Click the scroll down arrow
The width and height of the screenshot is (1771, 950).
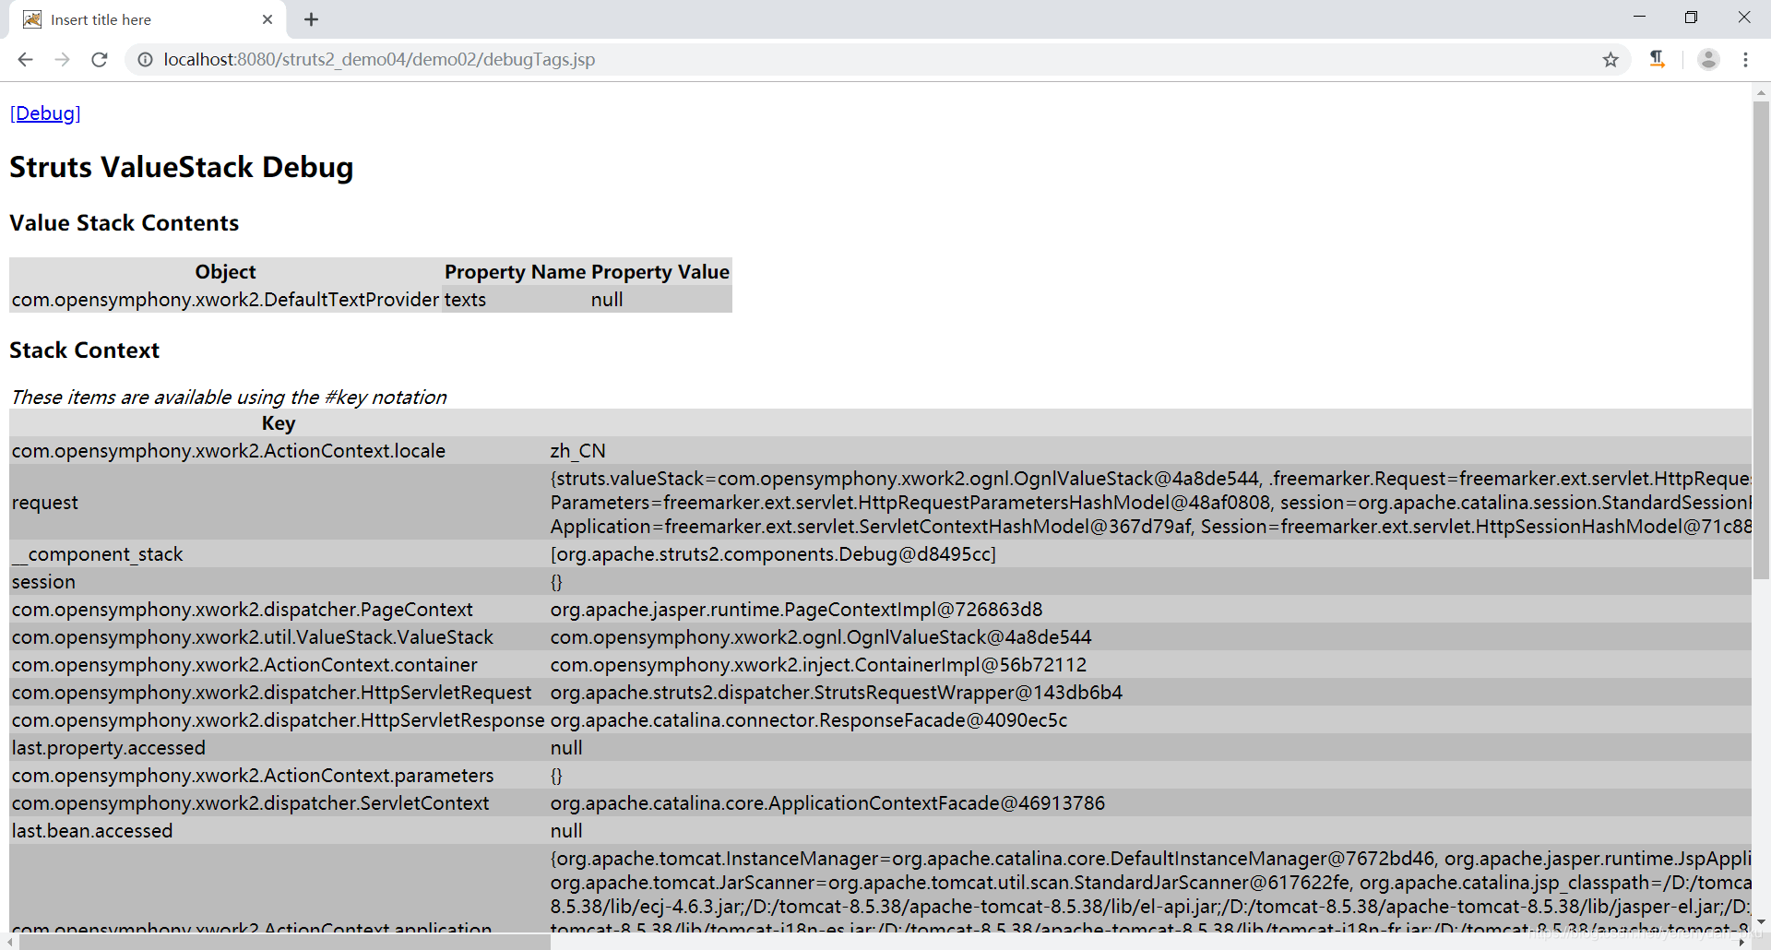[1761, 921]
